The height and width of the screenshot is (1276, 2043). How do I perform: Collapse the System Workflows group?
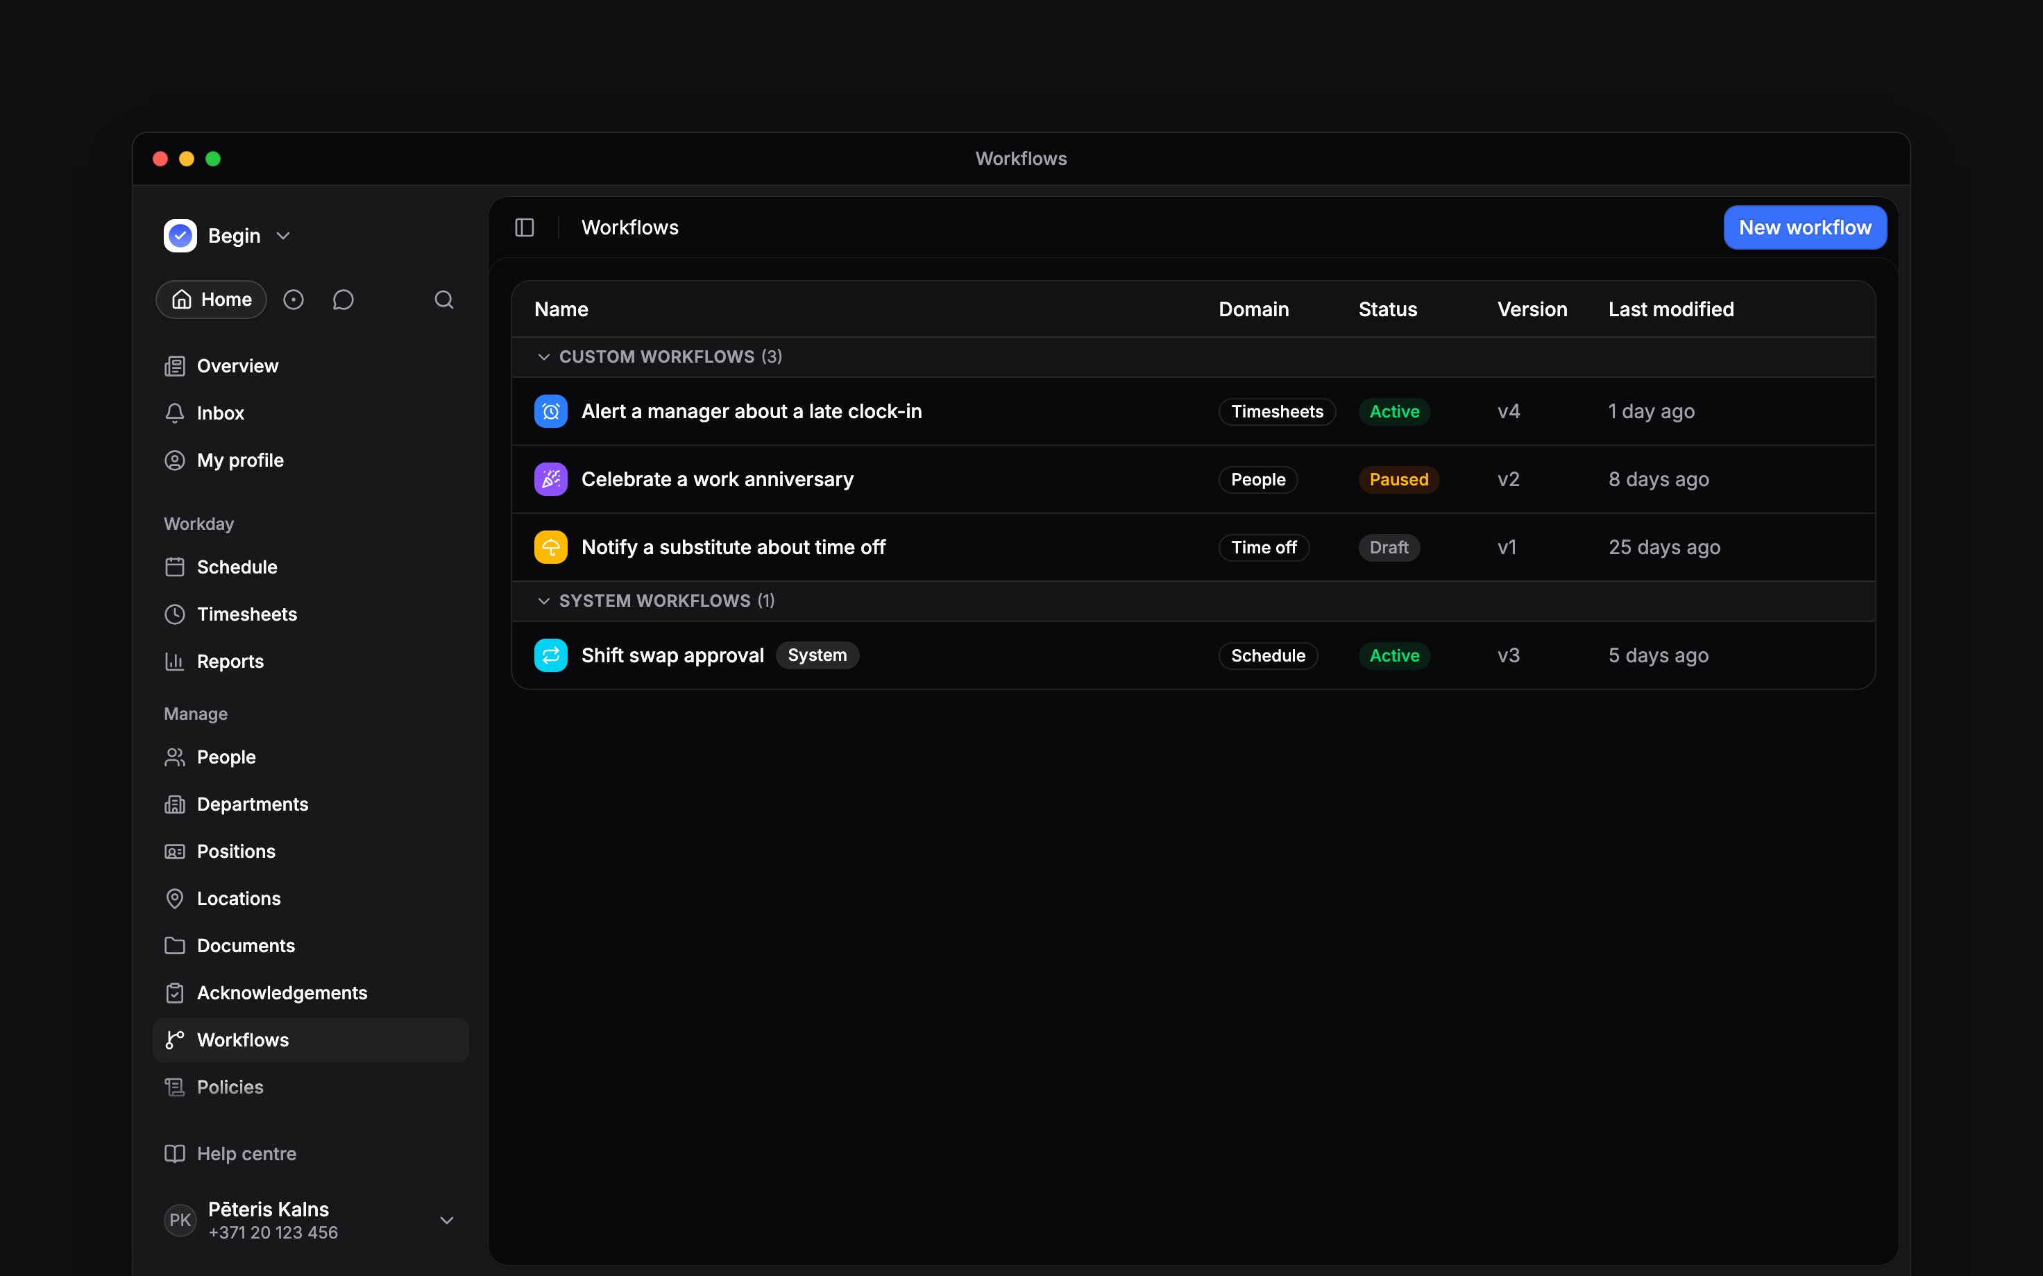[x=543, y=601]
